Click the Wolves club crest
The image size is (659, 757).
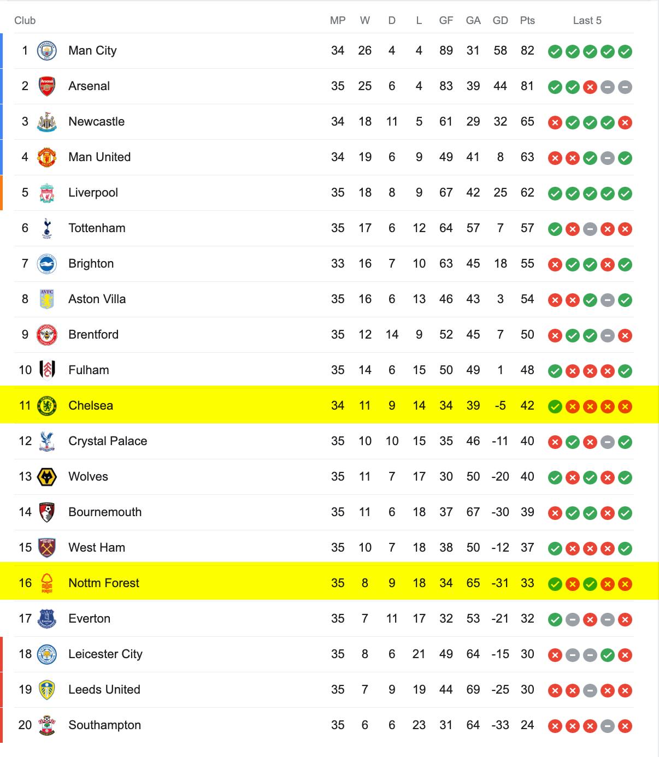click(47, 477)
